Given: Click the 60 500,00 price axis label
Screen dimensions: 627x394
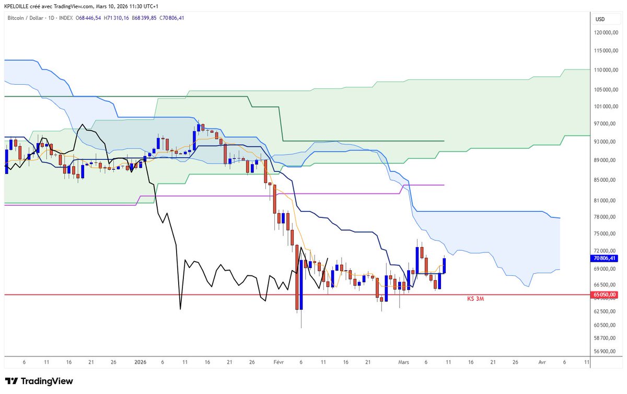Looking at the screenshot, I should [605, 325].
